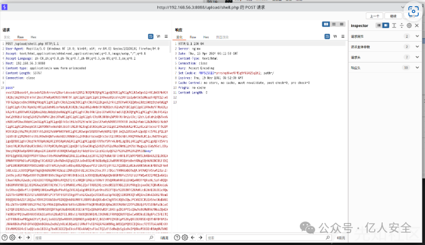Select combined tabbed view layout
This screenshot has height=245, width=425.
pyautogui.click(x=342, y=24)
